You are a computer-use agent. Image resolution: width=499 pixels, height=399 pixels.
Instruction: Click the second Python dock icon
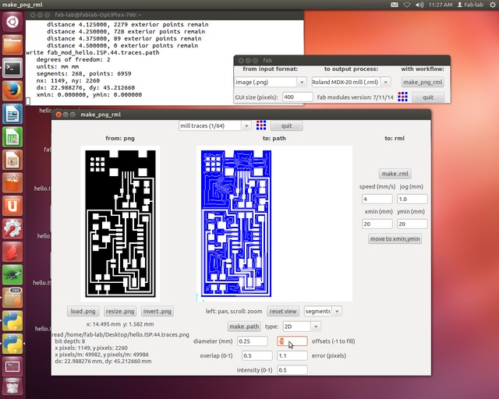[12, 344]
